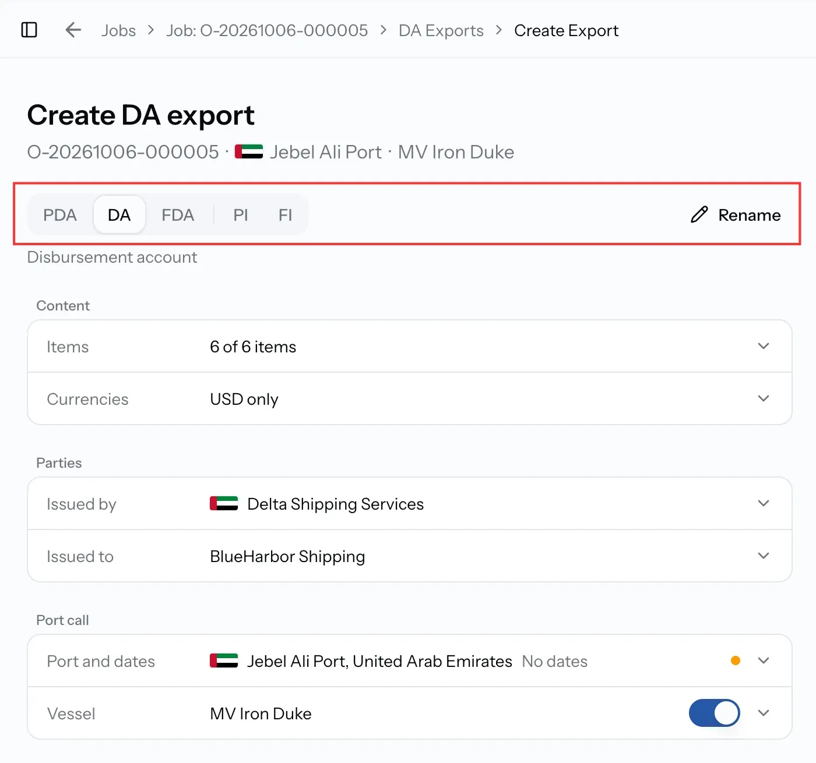The image size is (816, 763).
Task: Click the 'USD only' value
Action: 244,399
